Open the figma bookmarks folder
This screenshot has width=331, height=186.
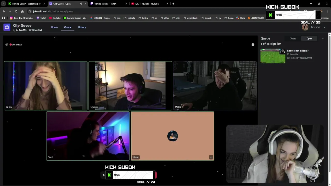(229, 18)
